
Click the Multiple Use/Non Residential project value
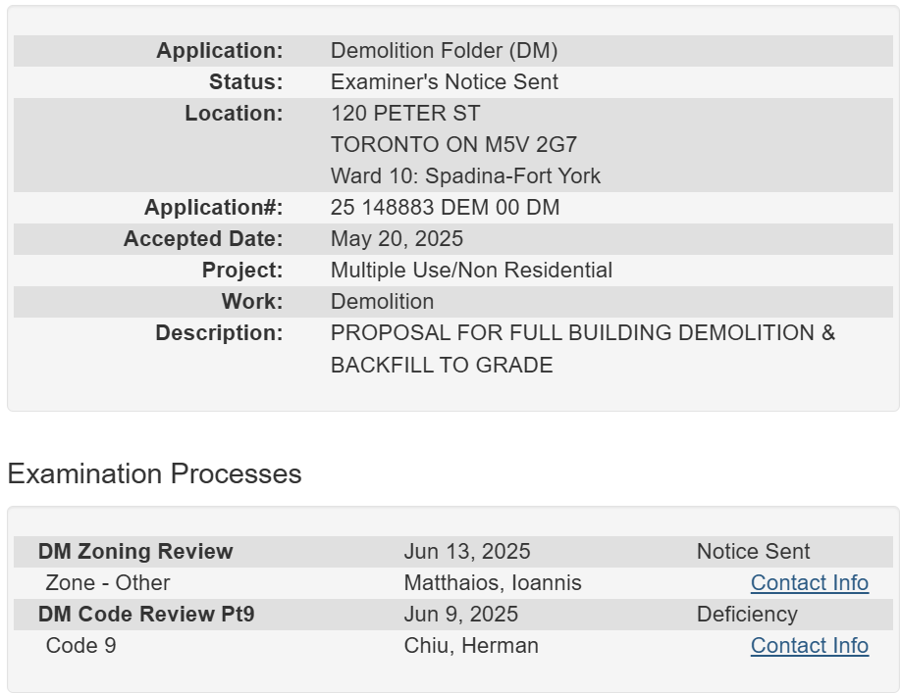pos(471,271)
